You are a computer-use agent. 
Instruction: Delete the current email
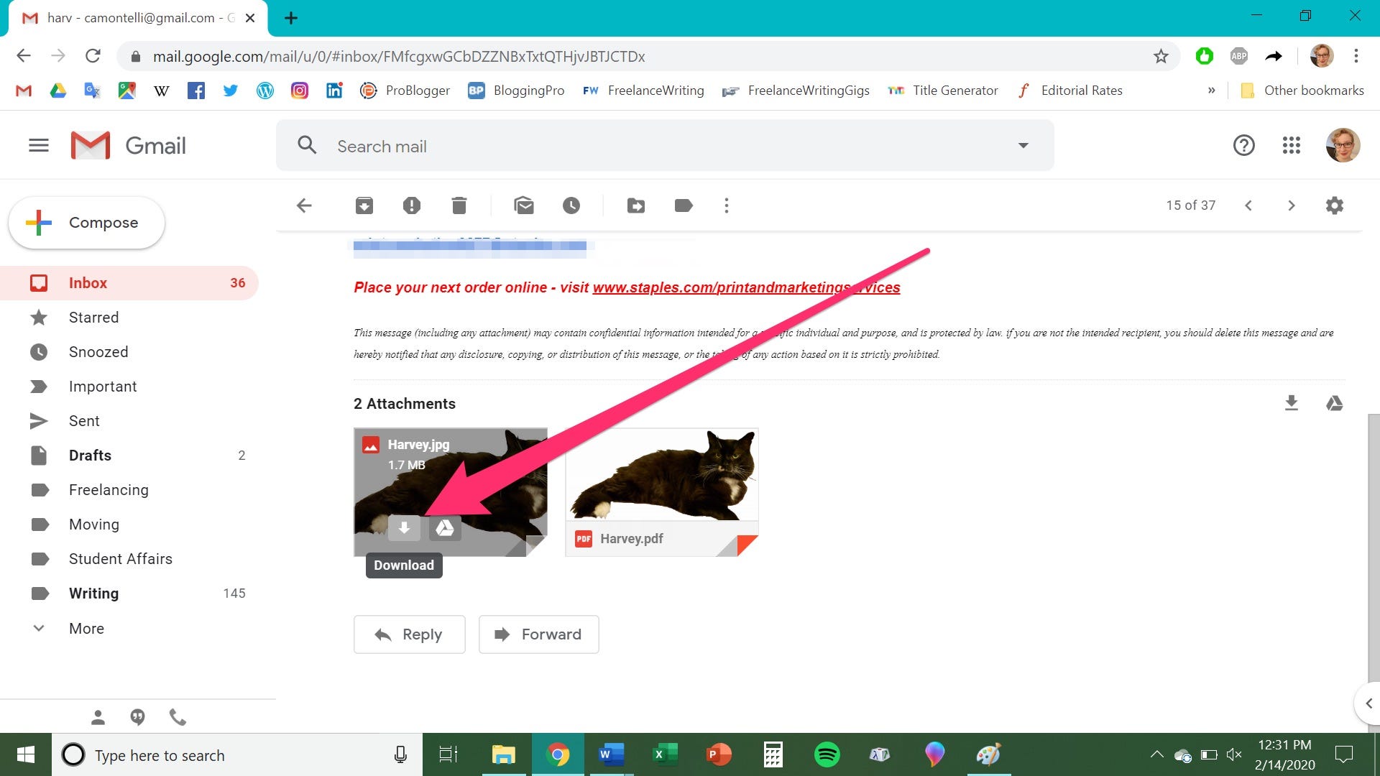click(459, 205)
